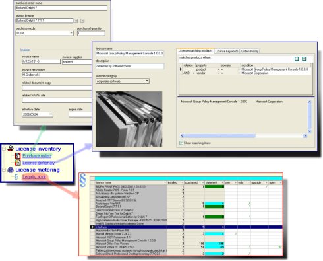The height and width of the screenshot is (261, 323).
Task: Click the horizontal scrollbar thumb in the matching items
Action: point(220,136)
